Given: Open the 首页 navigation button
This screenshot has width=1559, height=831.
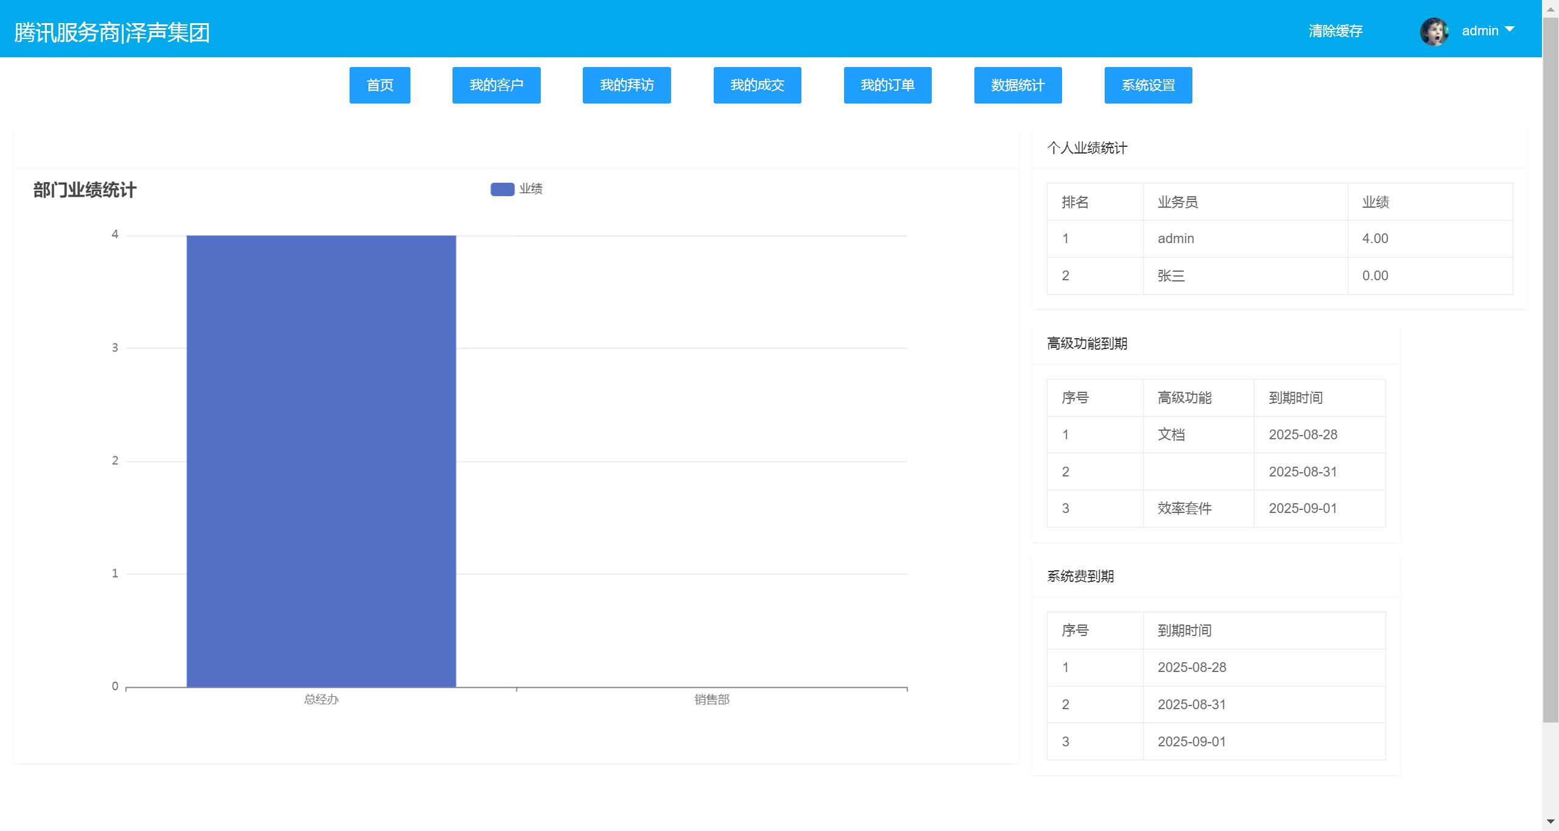Looking at the screenshot, I should tap(379, 85).
